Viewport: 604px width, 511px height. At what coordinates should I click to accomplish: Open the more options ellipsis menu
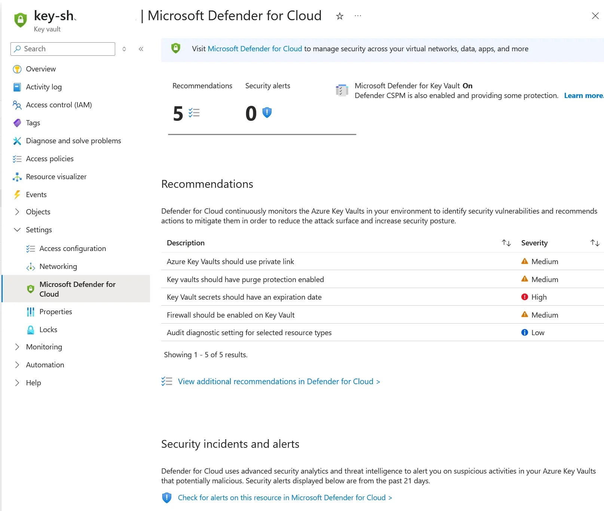(358, 16)
